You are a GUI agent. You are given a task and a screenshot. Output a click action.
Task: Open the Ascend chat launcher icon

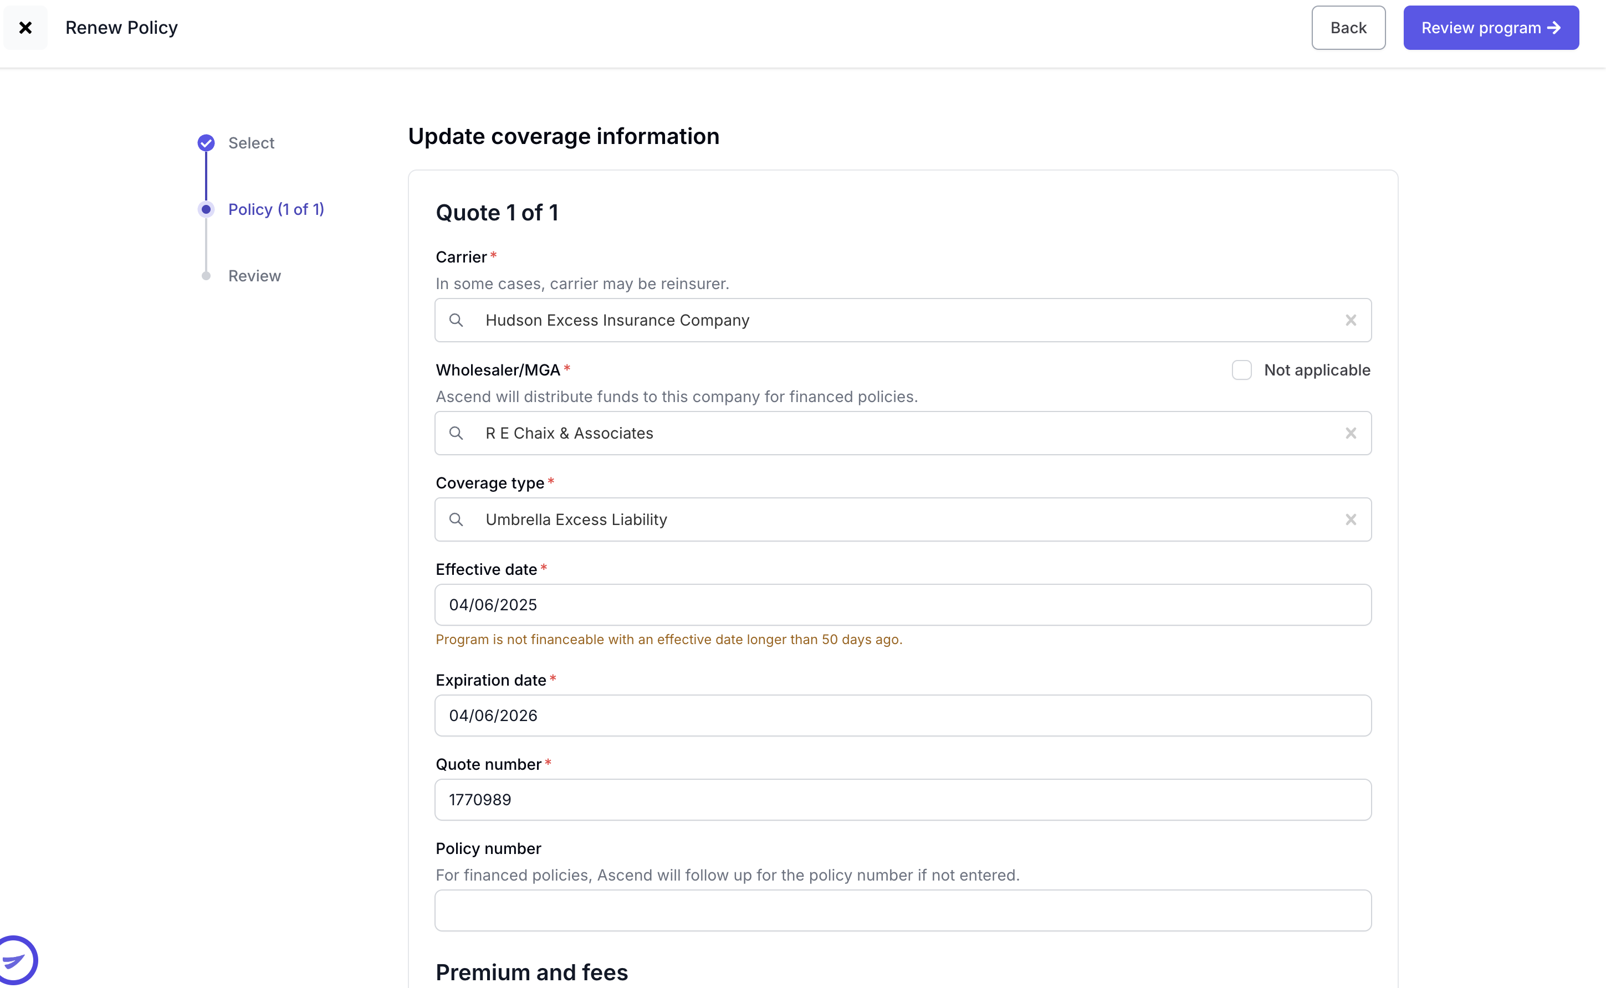(16, 960)
